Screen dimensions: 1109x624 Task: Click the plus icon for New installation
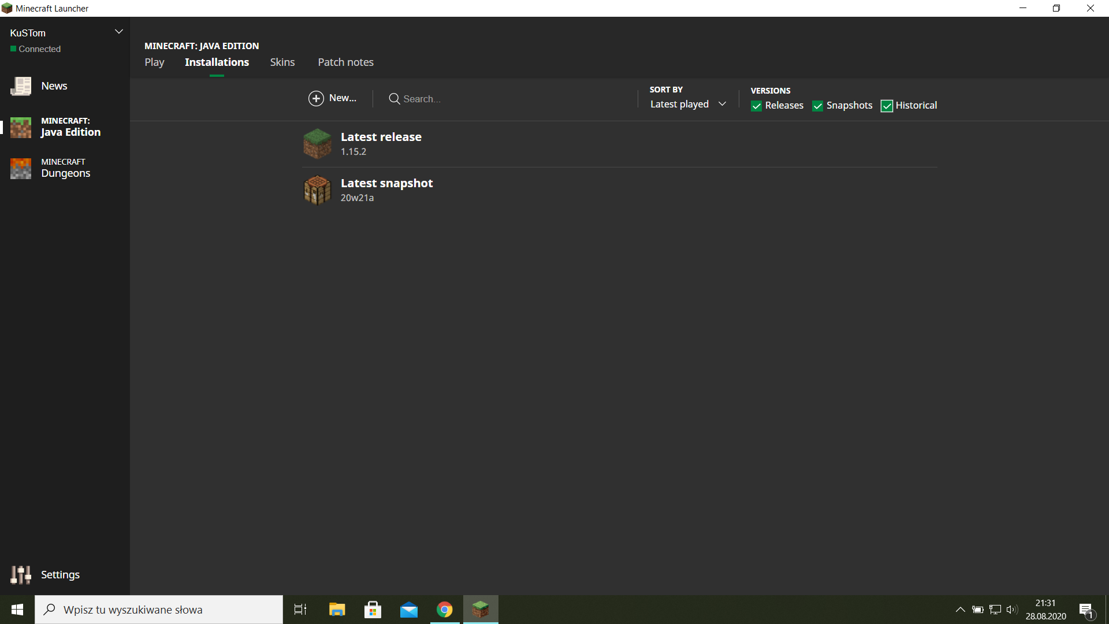point(316,99)
